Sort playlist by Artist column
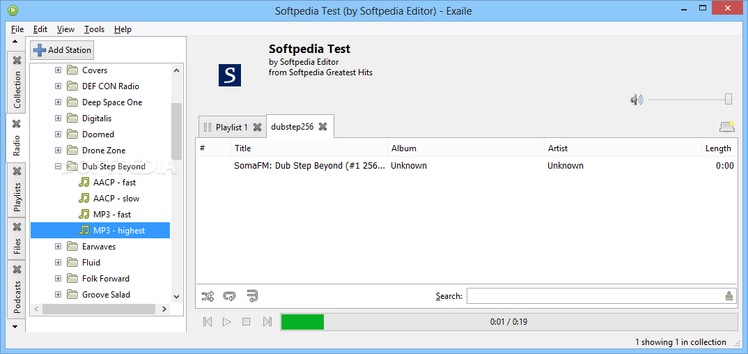Image resolution: width=748 pixels, height=354 pixels. coord(623,148)
